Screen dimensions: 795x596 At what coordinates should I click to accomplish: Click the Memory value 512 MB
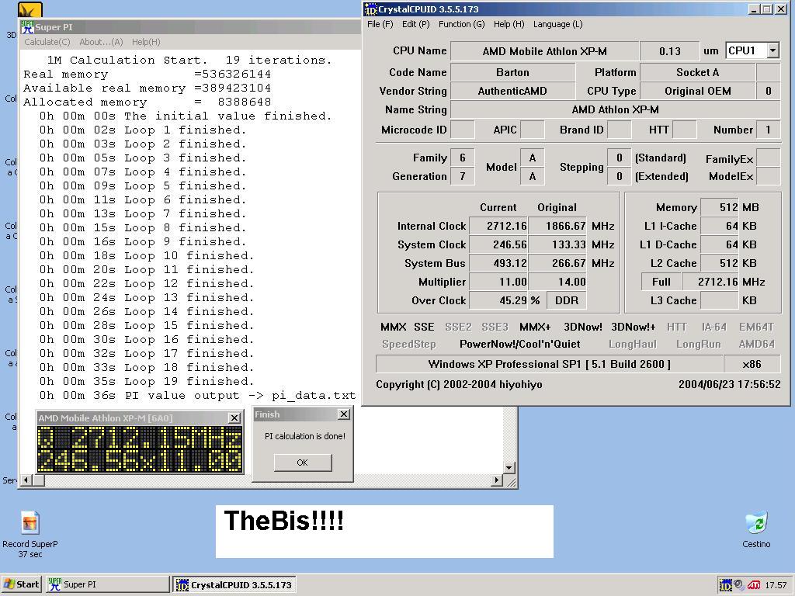(720, 207)
